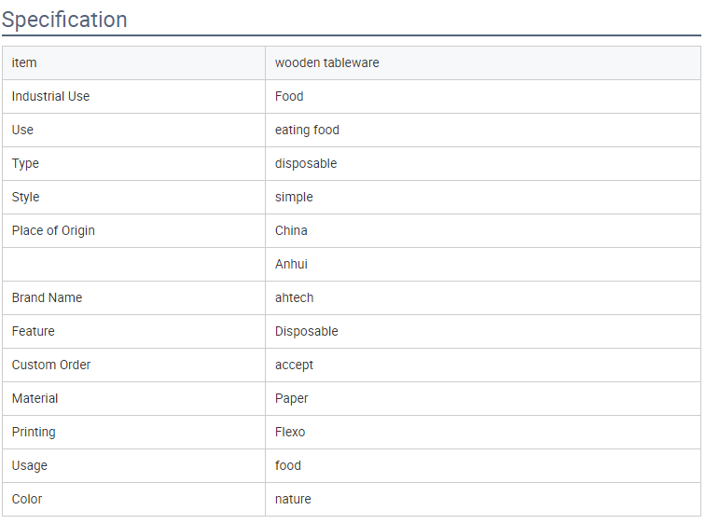Click the 'Flexo' printing value
The height and width of the screenshot is (524, 706).
(290, 433)
